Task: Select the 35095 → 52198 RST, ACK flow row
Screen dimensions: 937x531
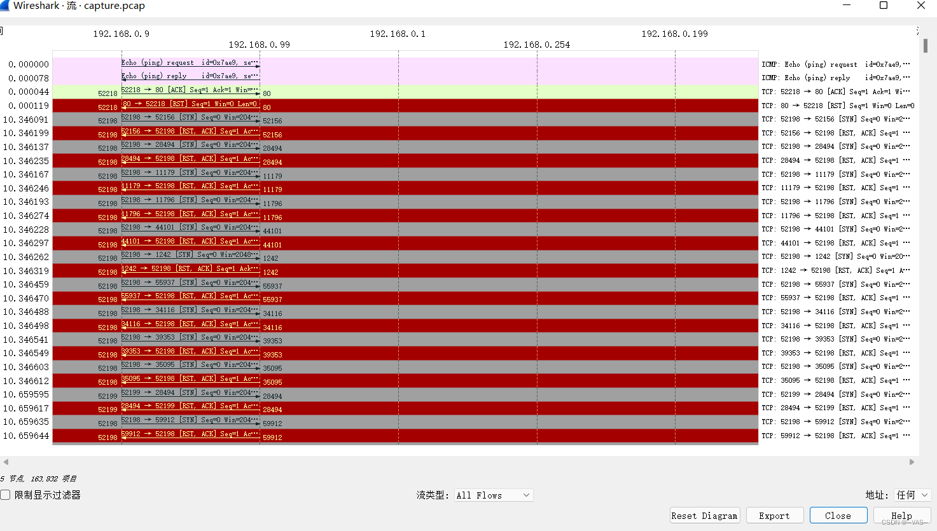Action: [405, 382]
